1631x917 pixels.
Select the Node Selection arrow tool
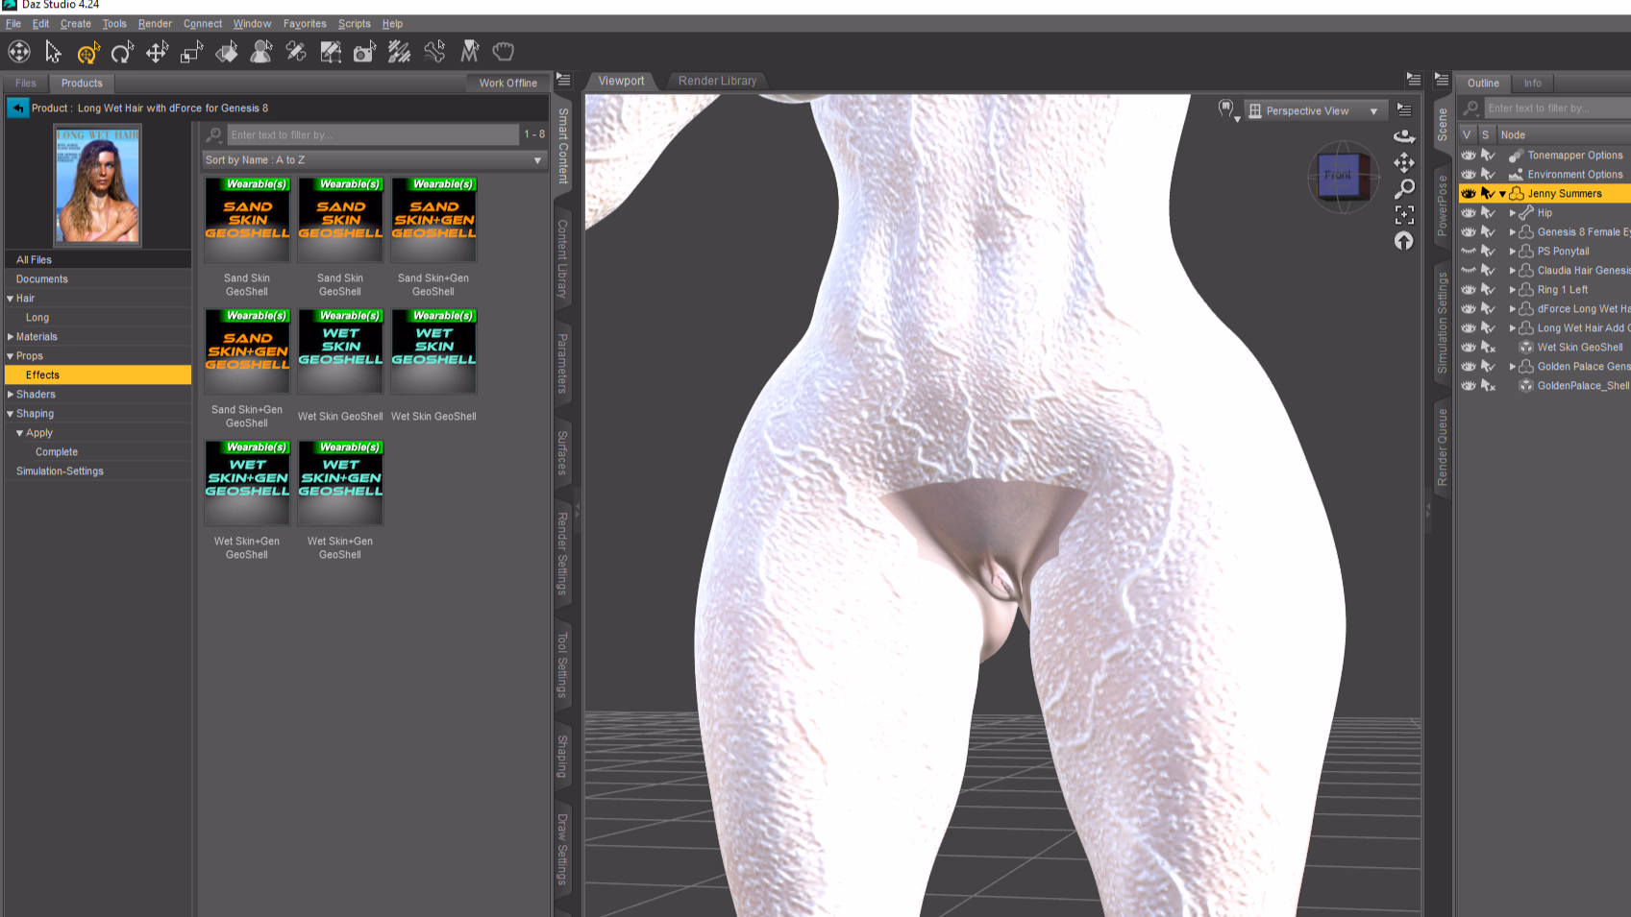53,52
